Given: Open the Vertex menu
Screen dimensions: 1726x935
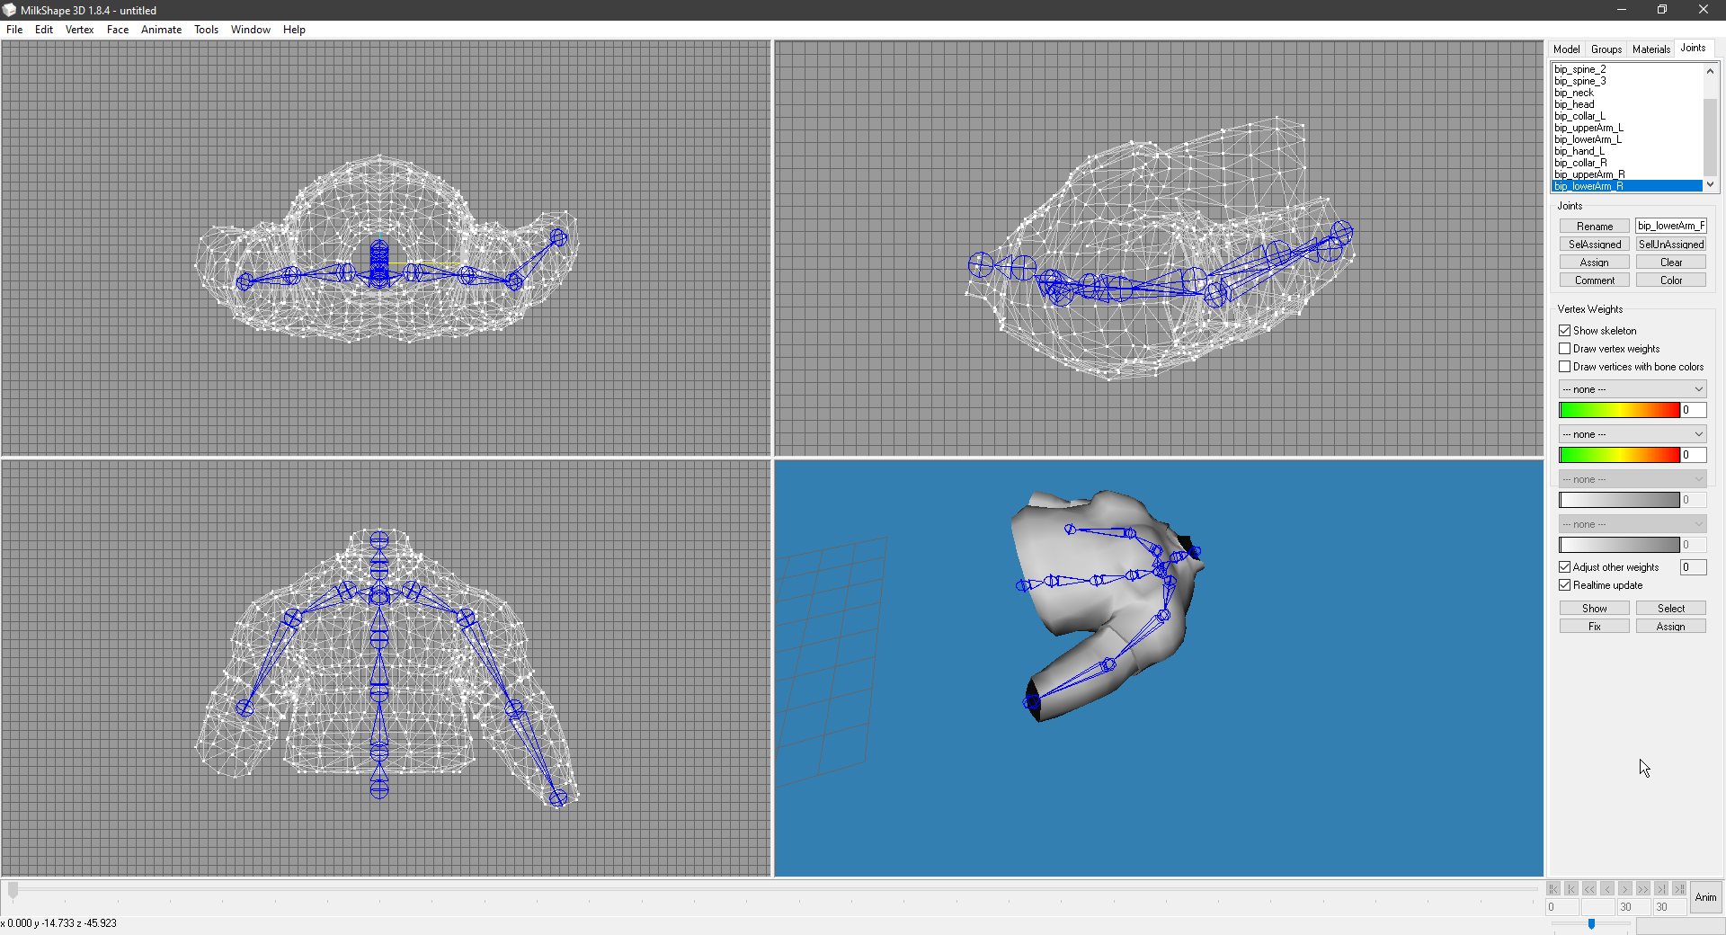Looking at the screenshot, I should click(x=79, y=30).
